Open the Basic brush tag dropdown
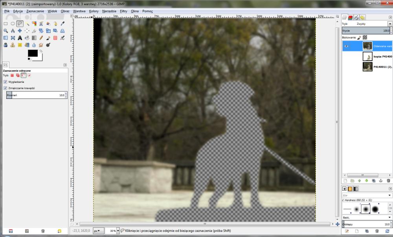This screenshot has height=237, width=393. tap(390, 217)
